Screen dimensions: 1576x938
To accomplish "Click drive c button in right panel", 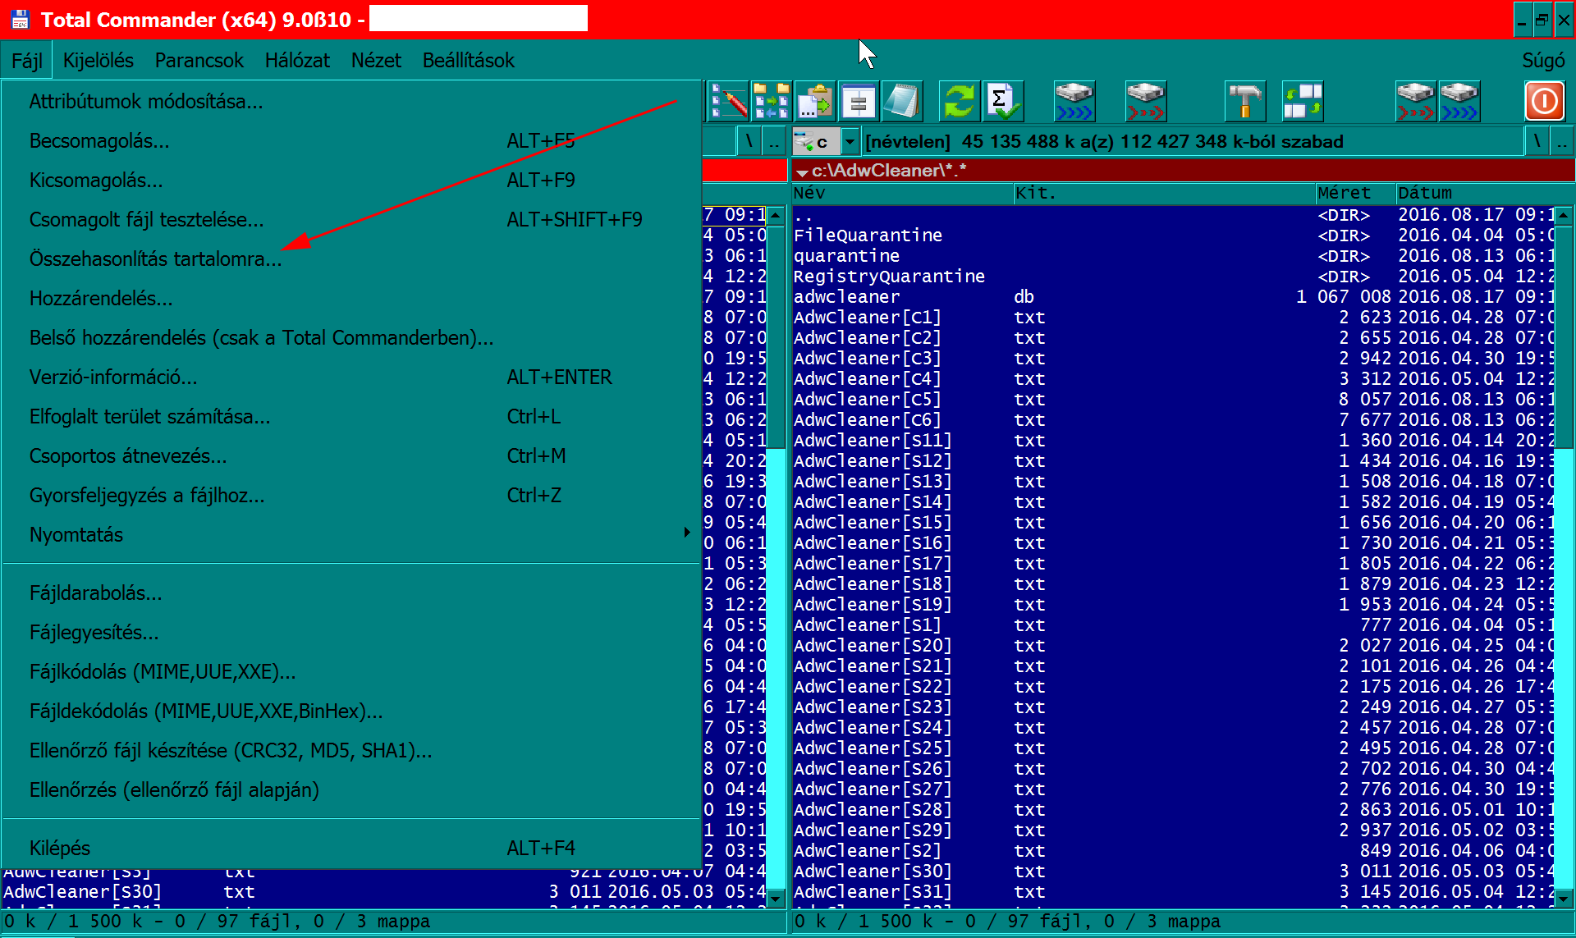I will [815, 141].
